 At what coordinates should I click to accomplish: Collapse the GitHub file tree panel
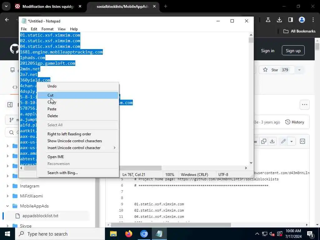(x=10, y=105)
